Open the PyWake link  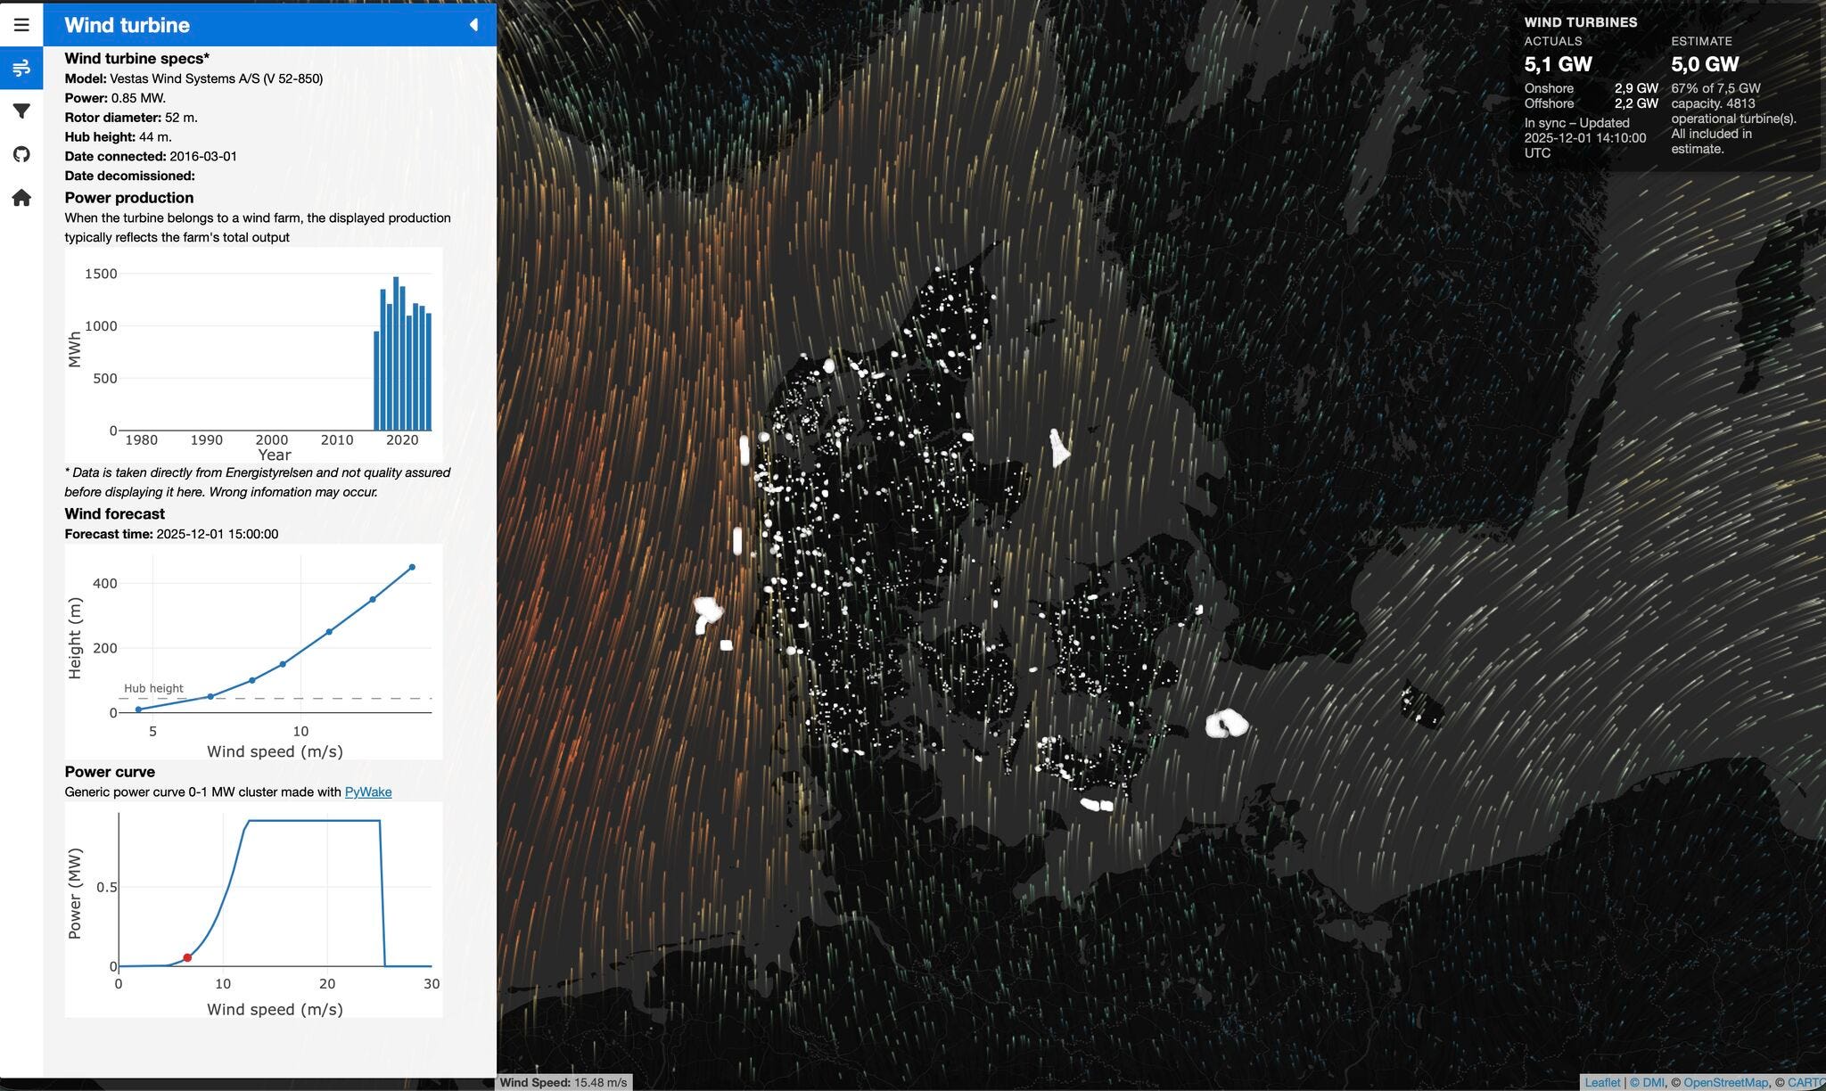click(367, 792)
